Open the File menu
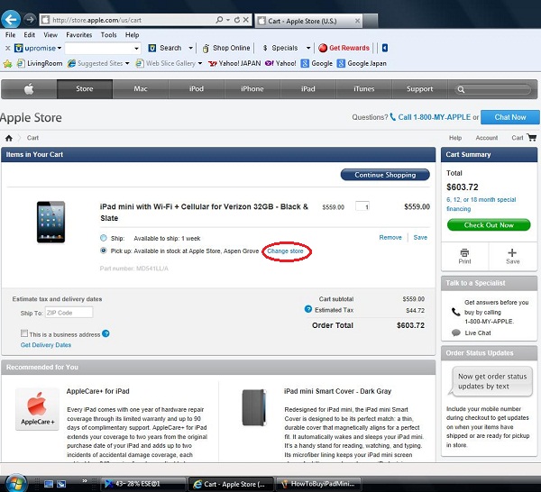The image size is (541, 492). coord(10,35)
